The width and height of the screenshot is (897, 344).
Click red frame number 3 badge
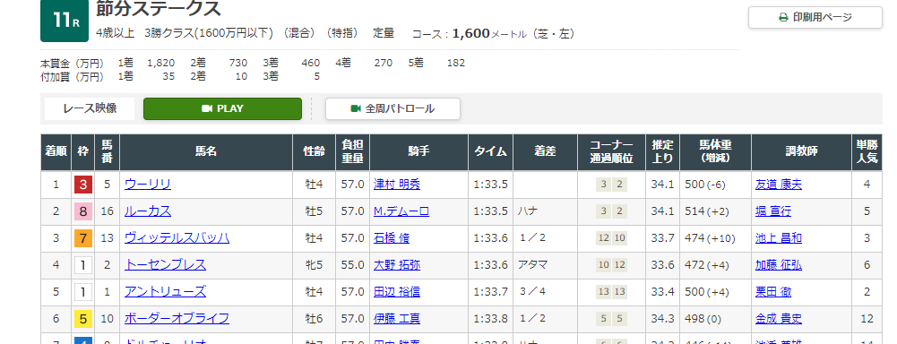click(x=83, y=185)
